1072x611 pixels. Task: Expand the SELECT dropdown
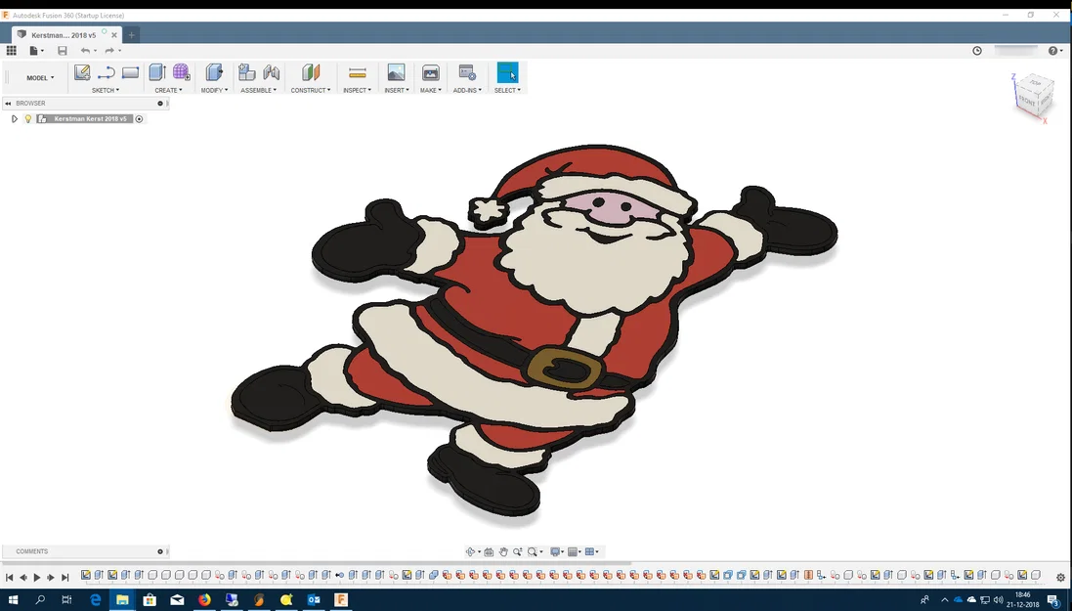[x=507, y=90]
